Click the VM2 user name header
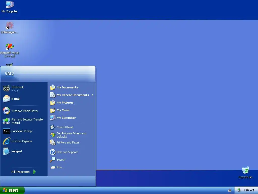This screenshot has height=194, width=258. pyautogui.click(x=9, y=74)
